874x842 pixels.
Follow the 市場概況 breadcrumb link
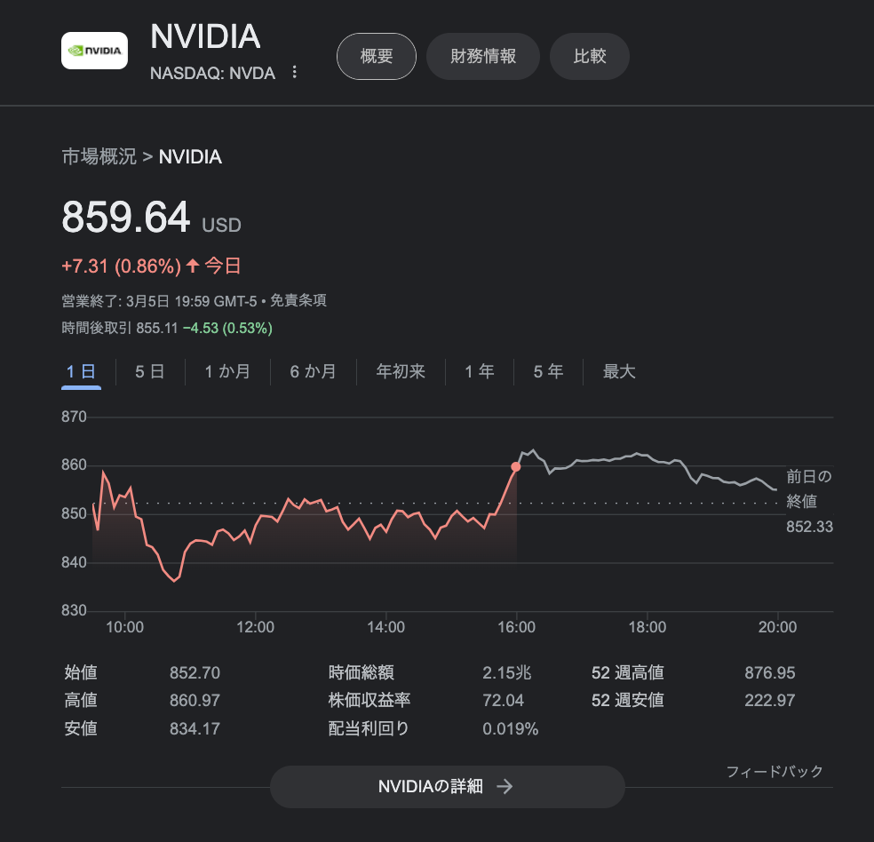point(99,156)
